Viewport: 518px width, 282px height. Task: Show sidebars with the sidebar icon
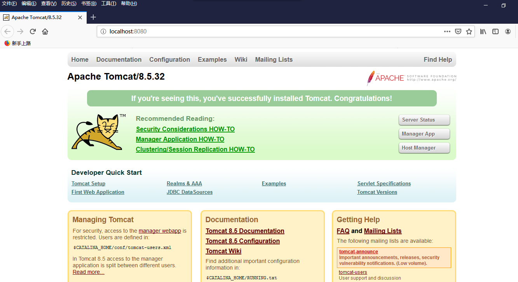[495, 31]
